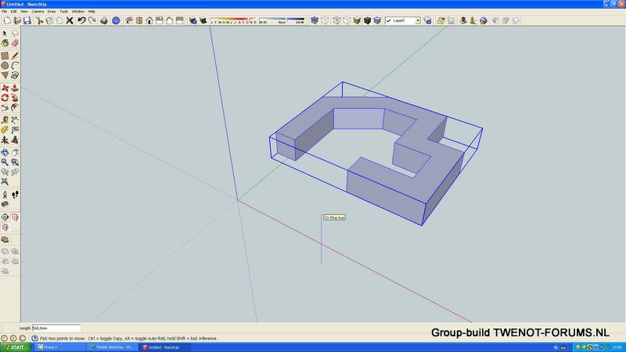Select the Follow Me tool
This screenshot has height=352, width=626.
click(x=15, y=98)
